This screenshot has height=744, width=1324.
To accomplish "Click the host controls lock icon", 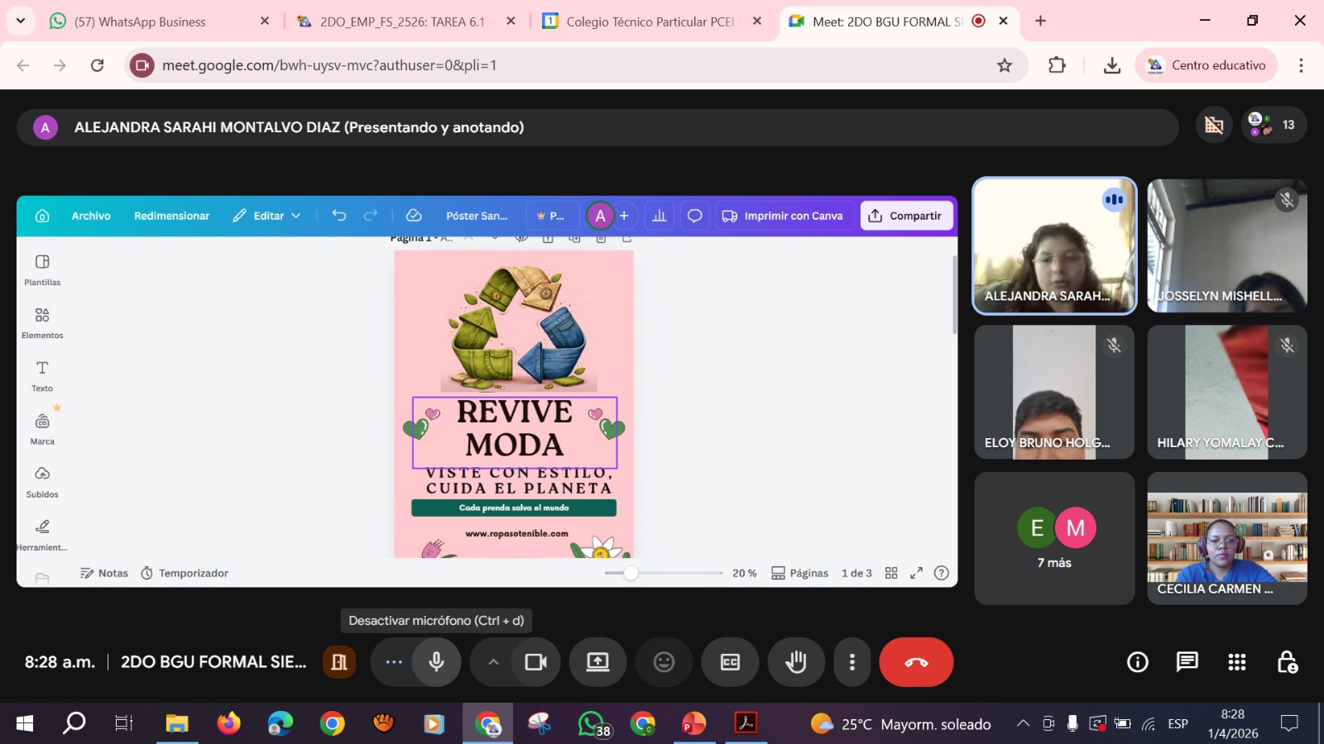I will coord(1287,662).
